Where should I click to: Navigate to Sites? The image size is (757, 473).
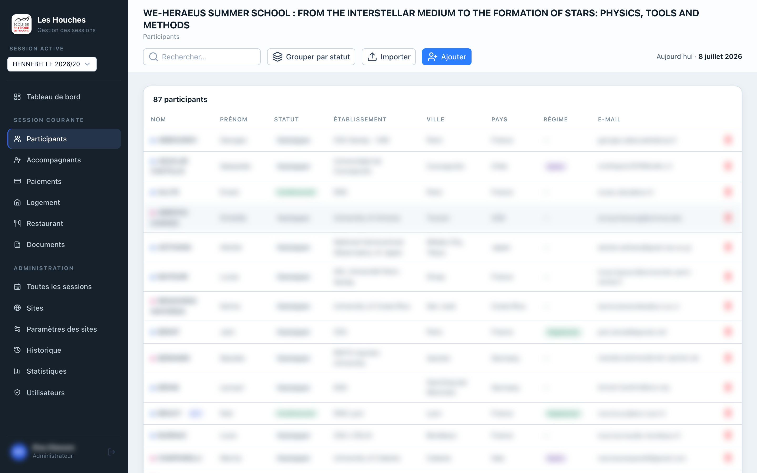[64, 308]
